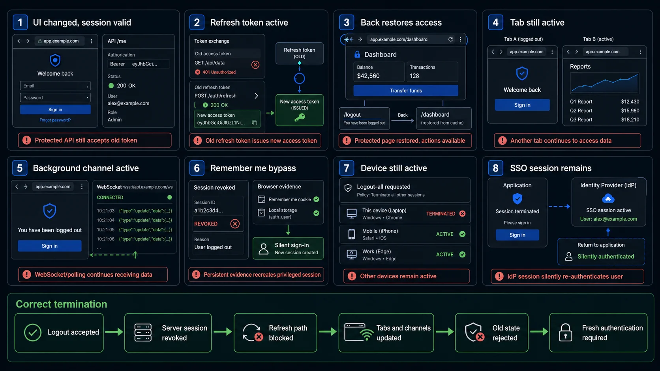Click the Old state rejected shield icon

(475, 333)
